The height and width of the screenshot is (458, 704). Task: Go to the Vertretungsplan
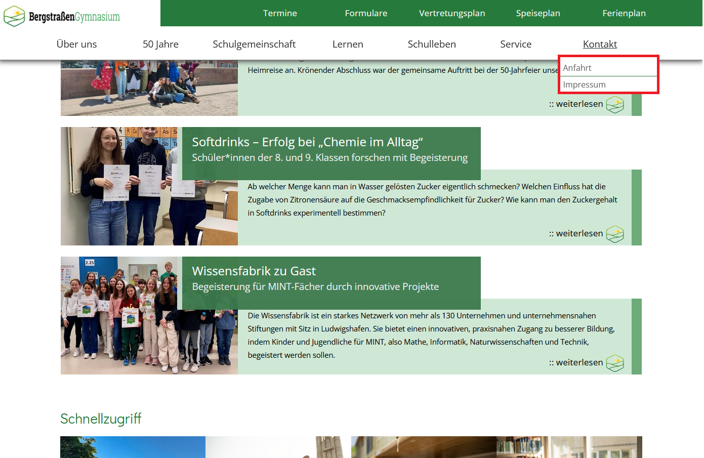(x=452, y=13)
